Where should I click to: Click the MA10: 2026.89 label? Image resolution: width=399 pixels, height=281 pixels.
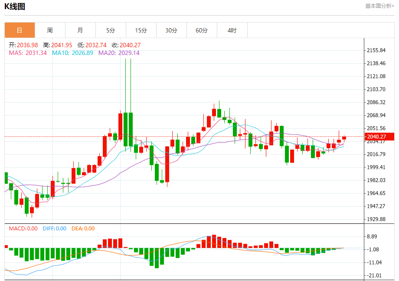pyautogui.click(x=72, y=53)
